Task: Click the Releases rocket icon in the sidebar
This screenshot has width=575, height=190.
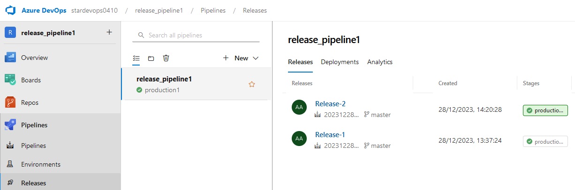Action: coord(10,183)
